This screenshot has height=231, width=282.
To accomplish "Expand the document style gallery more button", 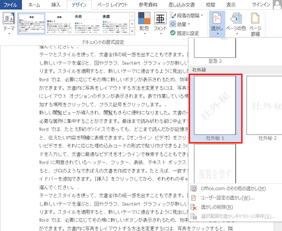I will (x=132, y=31).
